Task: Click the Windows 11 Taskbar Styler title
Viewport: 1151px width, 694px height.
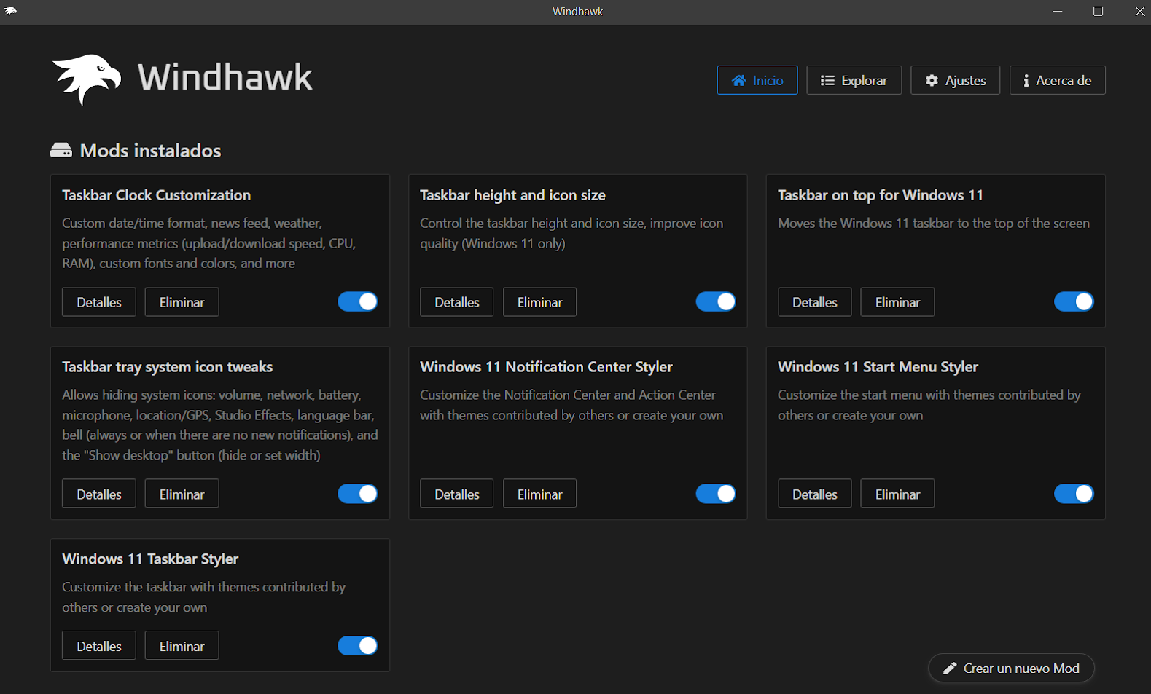Action: (x=150, y=559)
